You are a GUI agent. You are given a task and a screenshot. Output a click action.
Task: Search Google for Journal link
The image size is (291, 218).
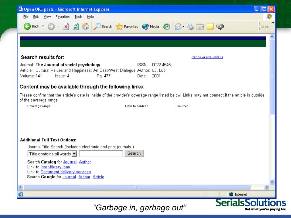[69, 177]
